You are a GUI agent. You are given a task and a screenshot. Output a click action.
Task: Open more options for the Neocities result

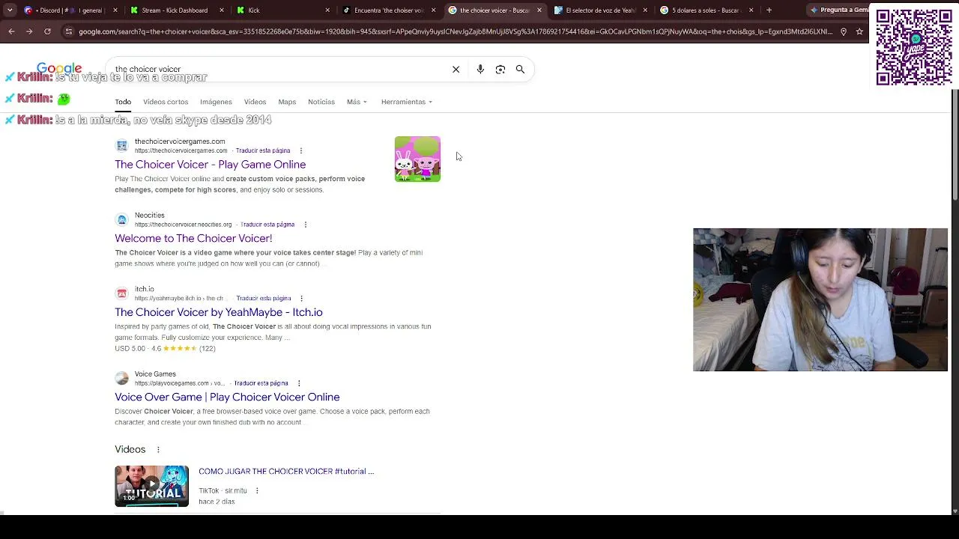coord(305,225)
